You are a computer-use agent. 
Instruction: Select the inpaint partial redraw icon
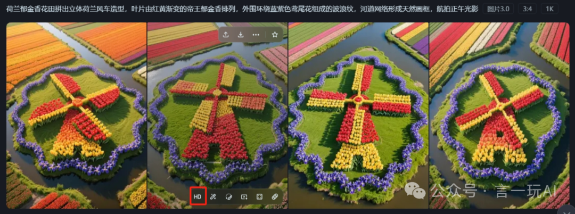coord(228,196)
